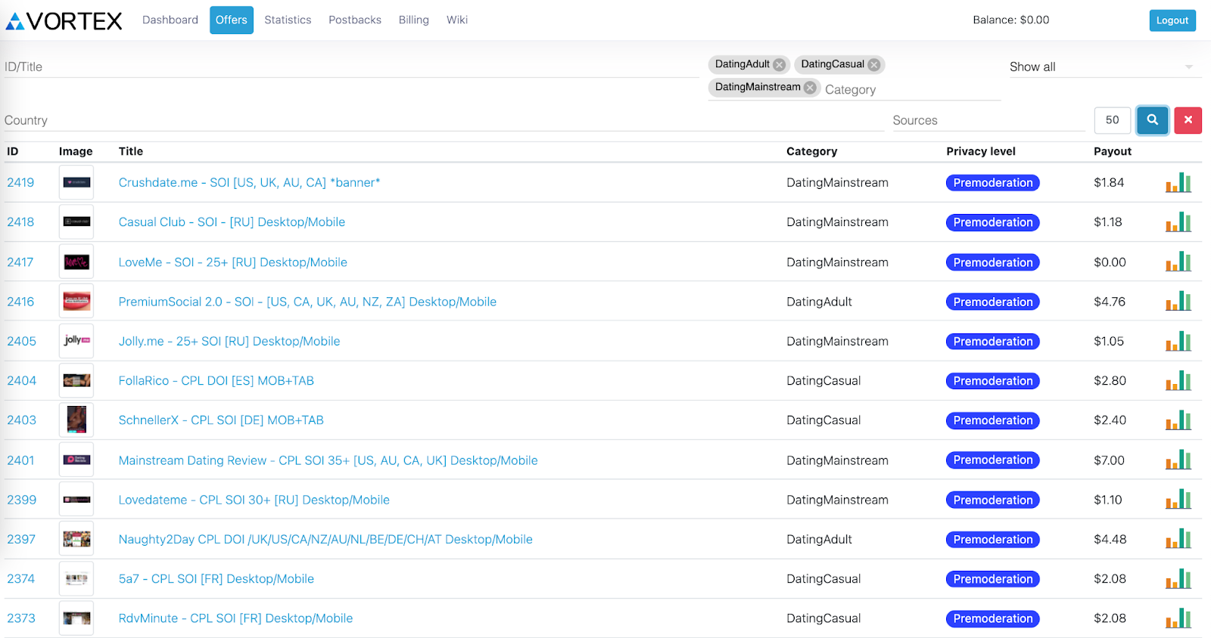Viewport: 1211px width, 638px height.
Task: Select the Offers tab
Action: click(x=232, y=20)
